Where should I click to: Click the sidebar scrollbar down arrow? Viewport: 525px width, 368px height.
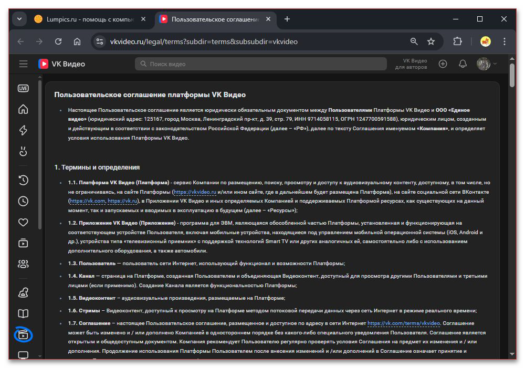tap(40, 356)
